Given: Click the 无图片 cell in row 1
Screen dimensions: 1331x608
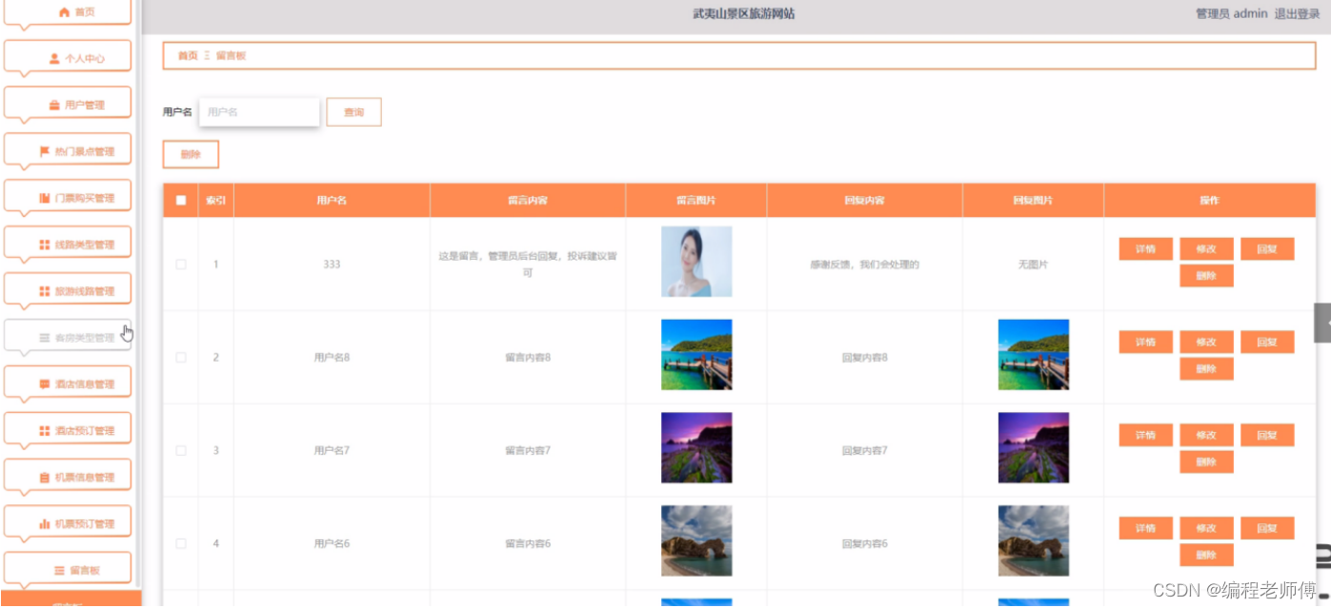Looking at the screenshot, I should (1033, 265).
